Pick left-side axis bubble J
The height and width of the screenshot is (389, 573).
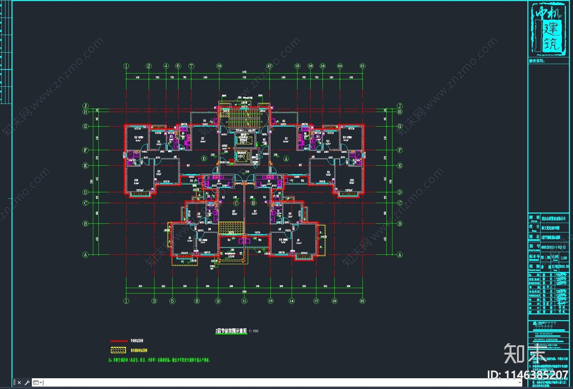[x=86, y=106]
